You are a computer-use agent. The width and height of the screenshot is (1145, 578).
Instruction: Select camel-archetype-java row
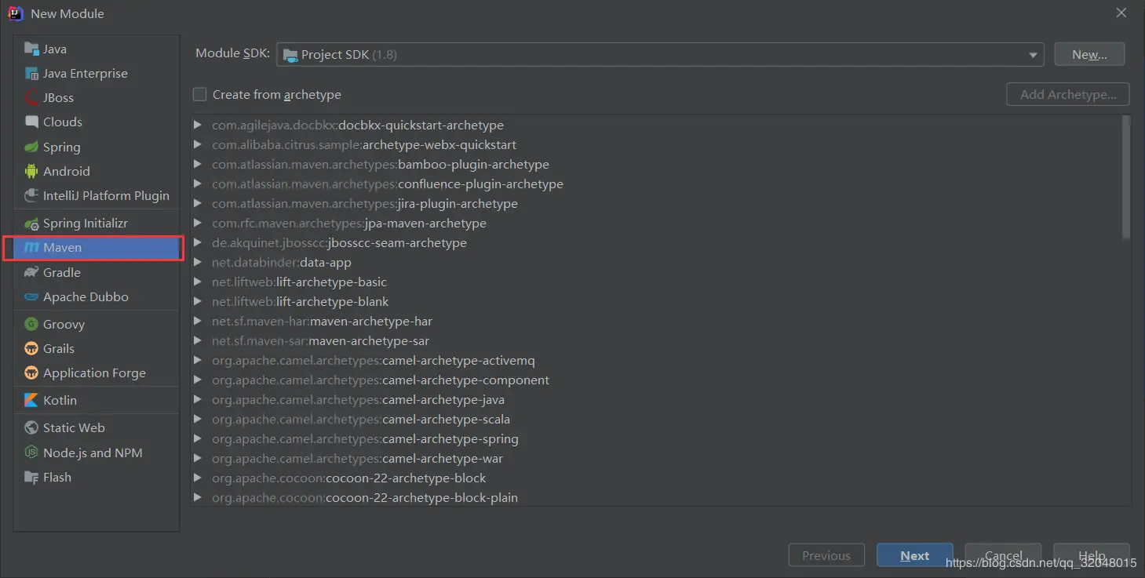tap(656, 399)
